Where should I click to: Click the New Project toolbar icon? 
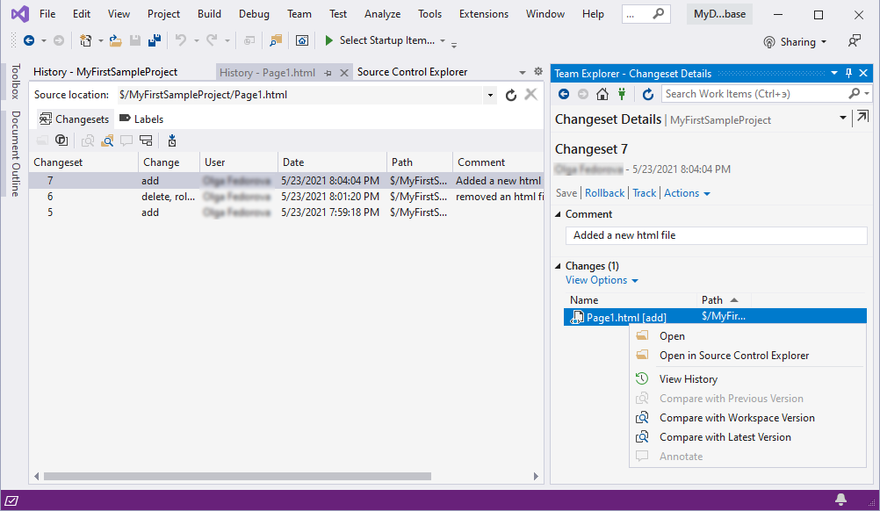pyautogui.click(x=85, y=40)
